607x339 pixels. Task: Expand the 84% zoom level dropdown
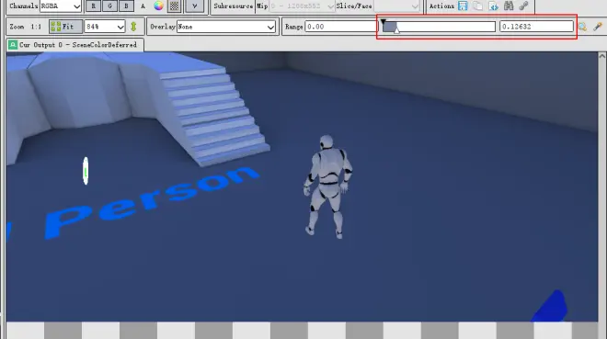coord(105,27)
